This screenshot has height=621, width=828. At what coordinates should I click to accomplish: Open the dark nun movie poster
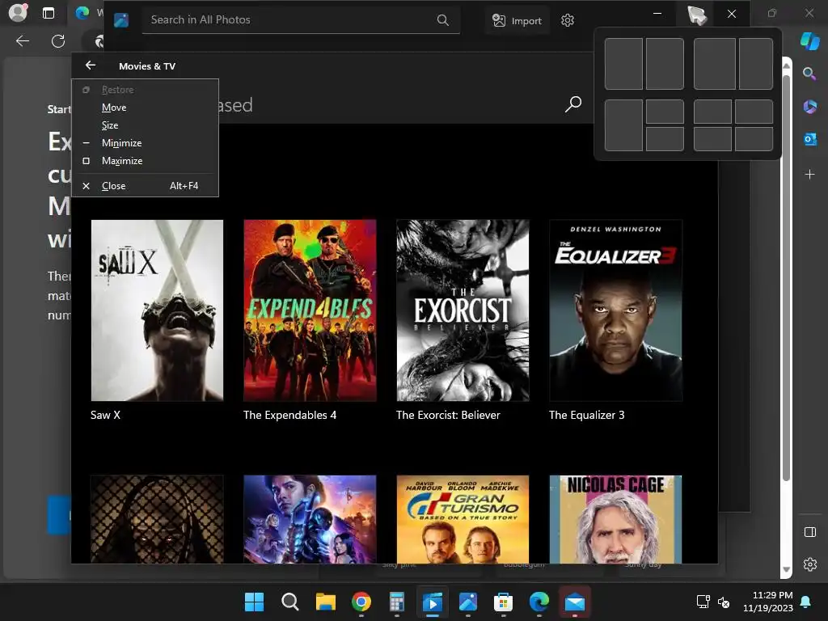[x=157, y=519]
